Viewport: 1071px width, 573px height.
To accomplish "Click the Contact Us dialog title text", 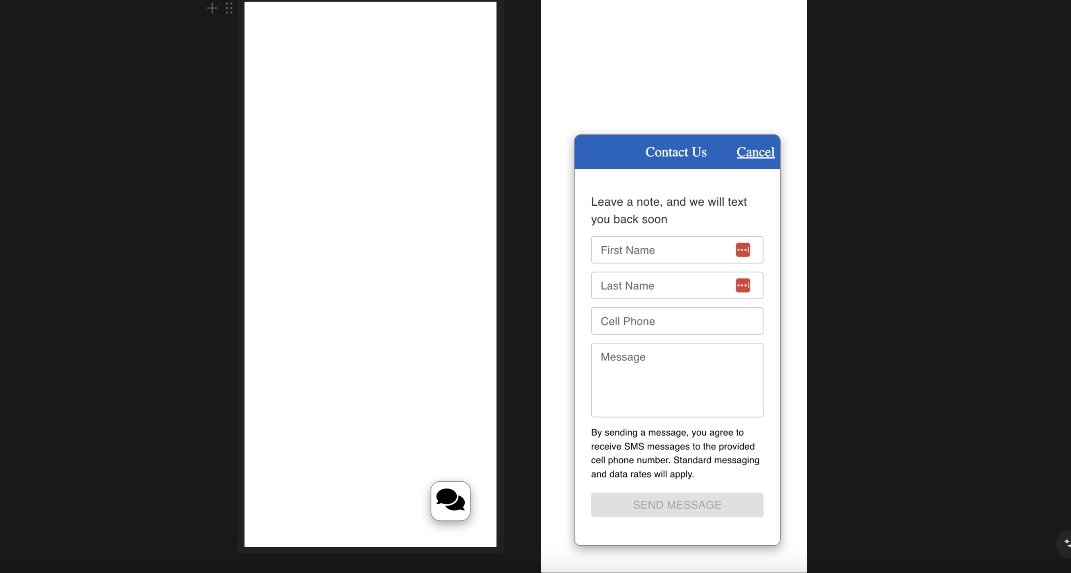I will [676, 152].
